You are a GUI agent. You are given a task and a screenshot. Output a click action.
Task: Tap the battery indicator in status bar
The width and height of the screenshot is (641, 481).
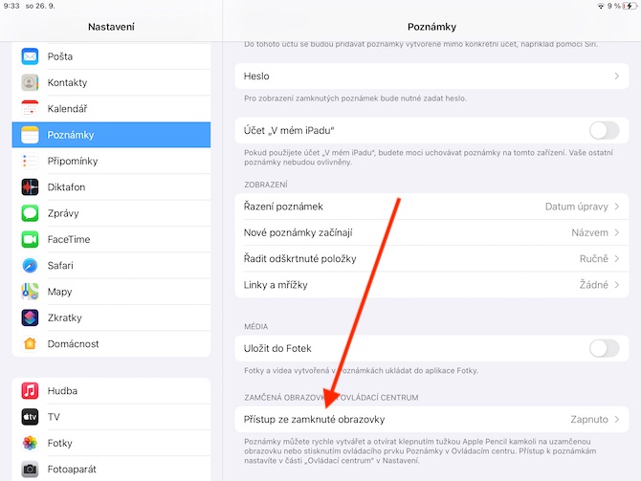point(630,6)
